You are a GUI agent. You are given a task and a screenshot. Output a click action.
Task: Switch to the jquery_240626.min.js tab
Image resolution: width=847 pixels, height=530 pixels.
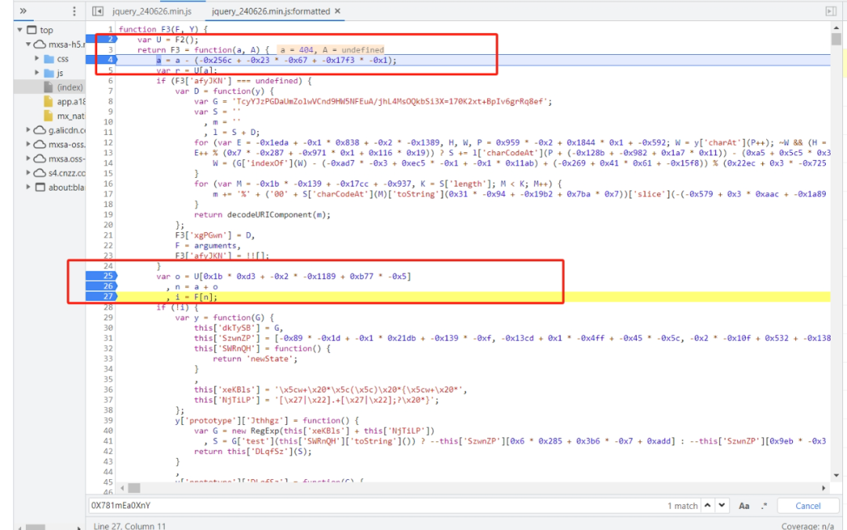click(x=152, y=11)
